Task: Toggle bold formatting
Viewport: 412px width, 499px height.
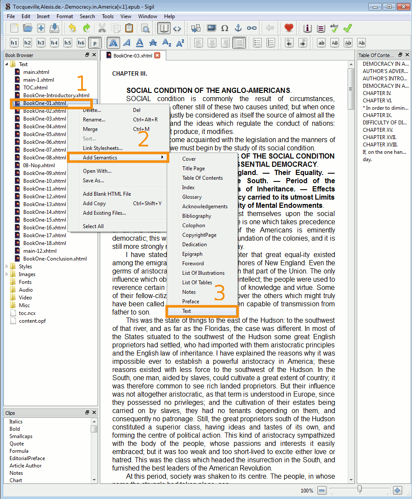Action: [114, 43]
